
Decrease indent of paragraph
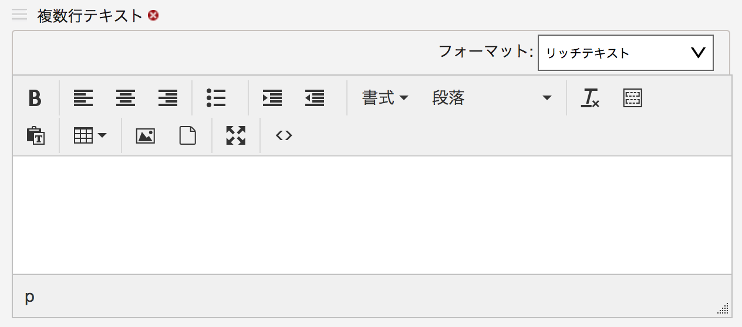(x=315, y=98)
